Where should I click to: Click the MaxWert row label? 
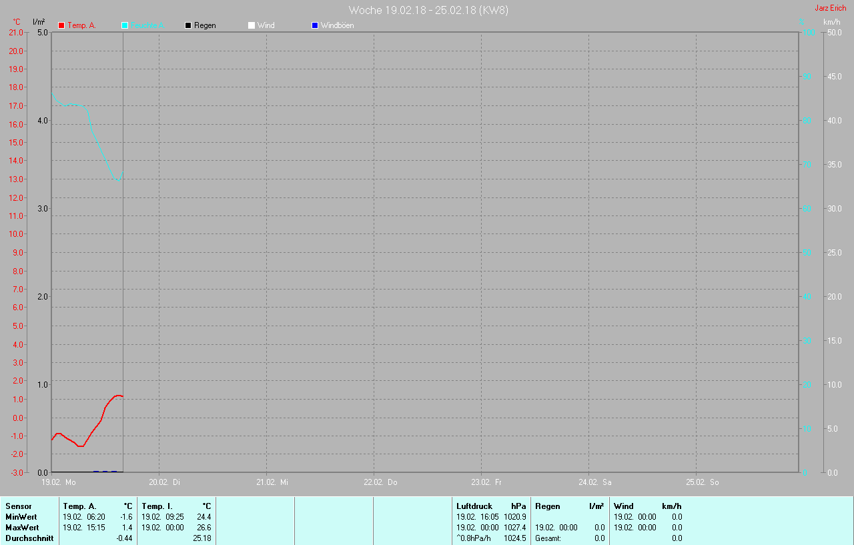point(21,528)
